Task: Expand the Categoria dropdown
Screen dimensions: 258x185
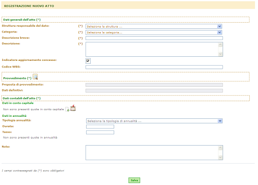Action: [154, 32]
